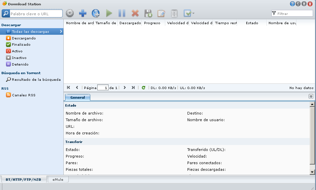Click the page number field
The width and height of the screenshot is (316, 190).
(x=103, y=88)
